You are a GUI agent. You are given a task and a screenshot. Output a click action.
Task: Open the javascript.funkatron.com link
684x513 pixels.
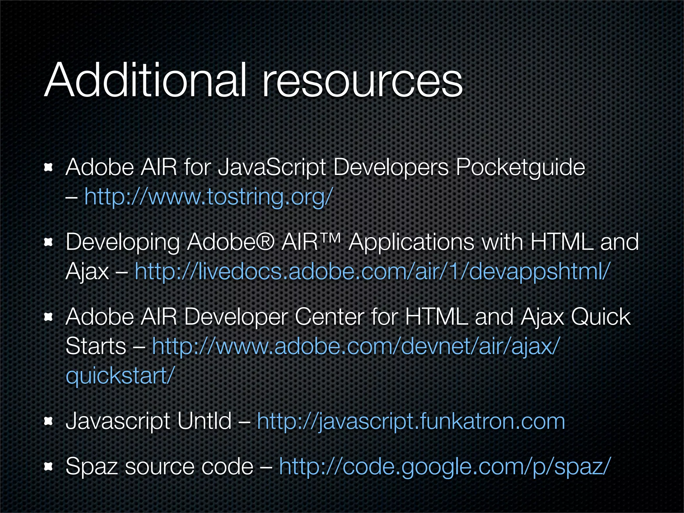(411, 422)
